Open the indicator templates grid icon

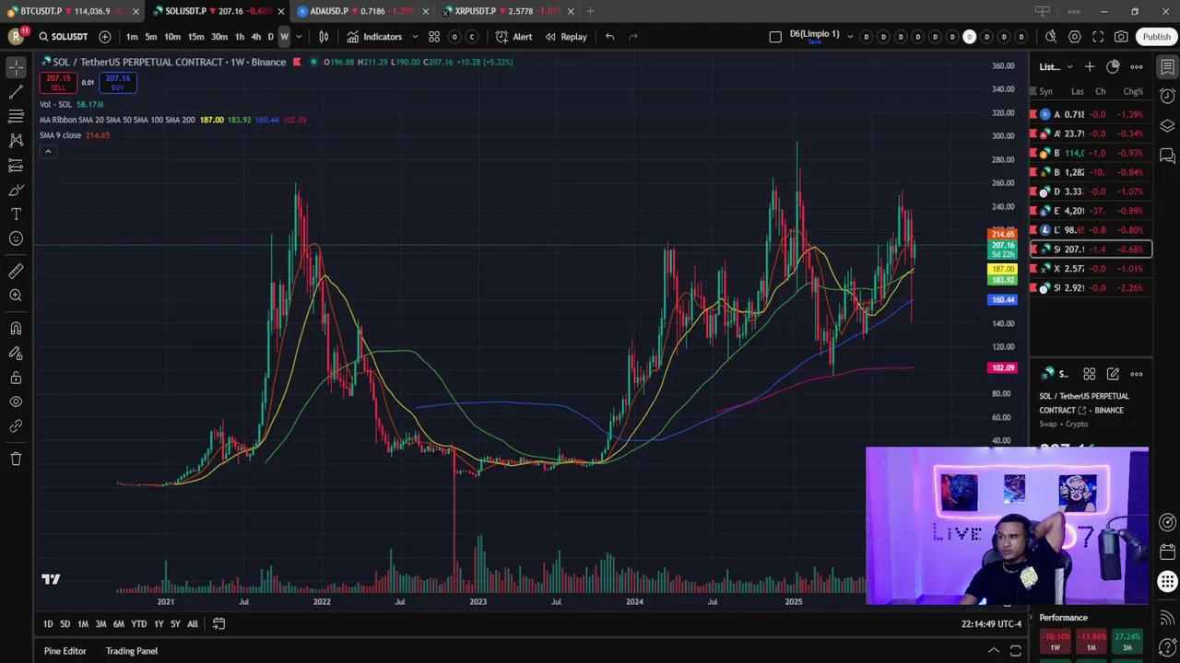tap(434, 37)
